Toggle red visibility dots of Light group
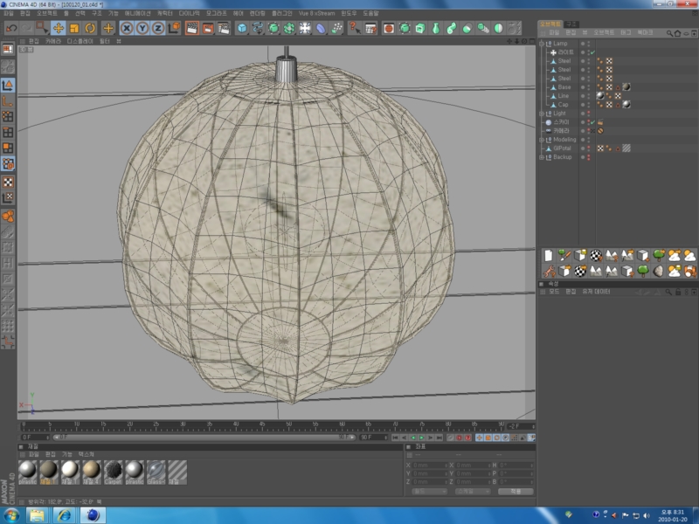 click(x=588, y=114)
